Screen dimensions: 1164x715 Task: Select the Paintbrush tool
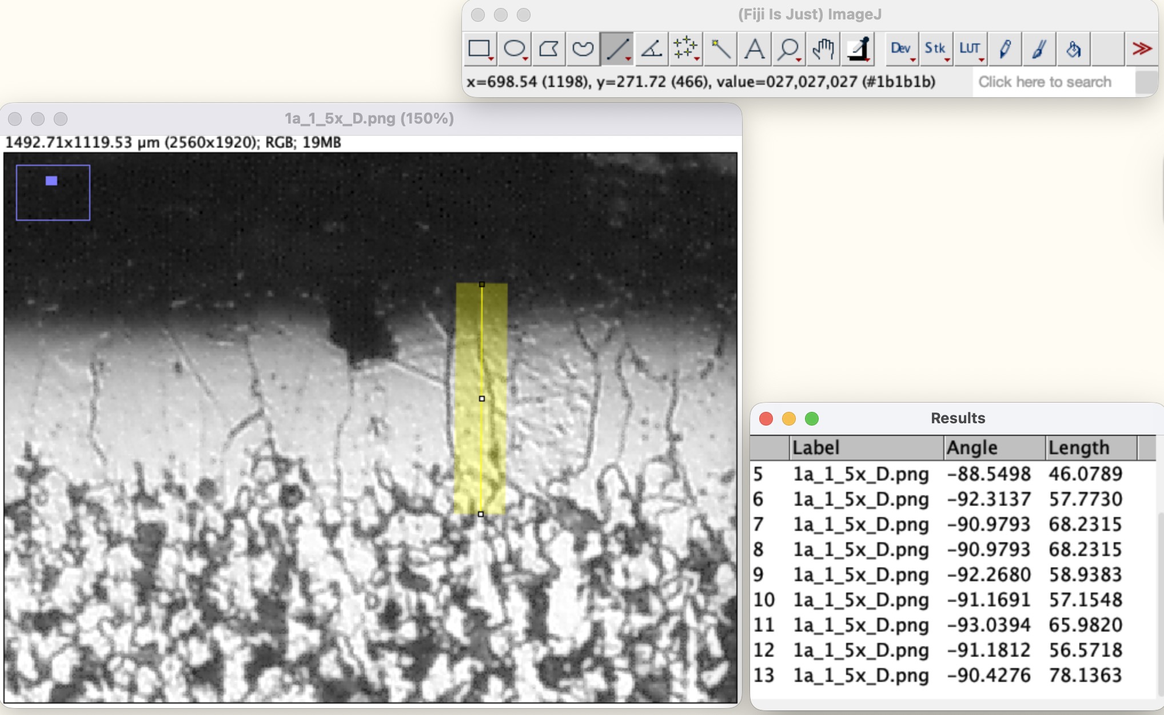(1039, 49)
